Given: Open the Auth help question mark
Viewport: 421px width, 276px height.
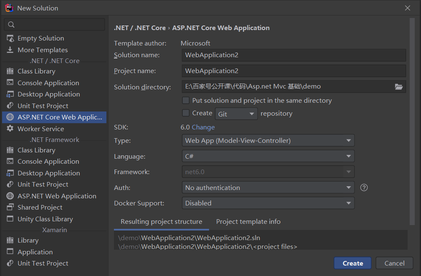Looking at the screenshot, I should click(x=364, y=187).
